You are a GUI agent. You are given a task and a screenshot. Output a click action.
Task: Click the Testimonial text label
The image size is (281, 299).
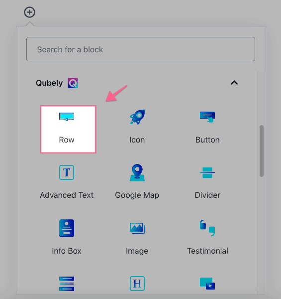207,251
